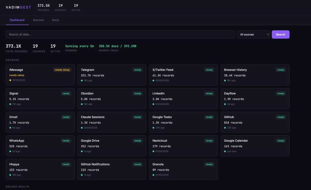This screenshot has height=190, width=311.
Task: Open the Telegram source card
Action: click(112, 75)
